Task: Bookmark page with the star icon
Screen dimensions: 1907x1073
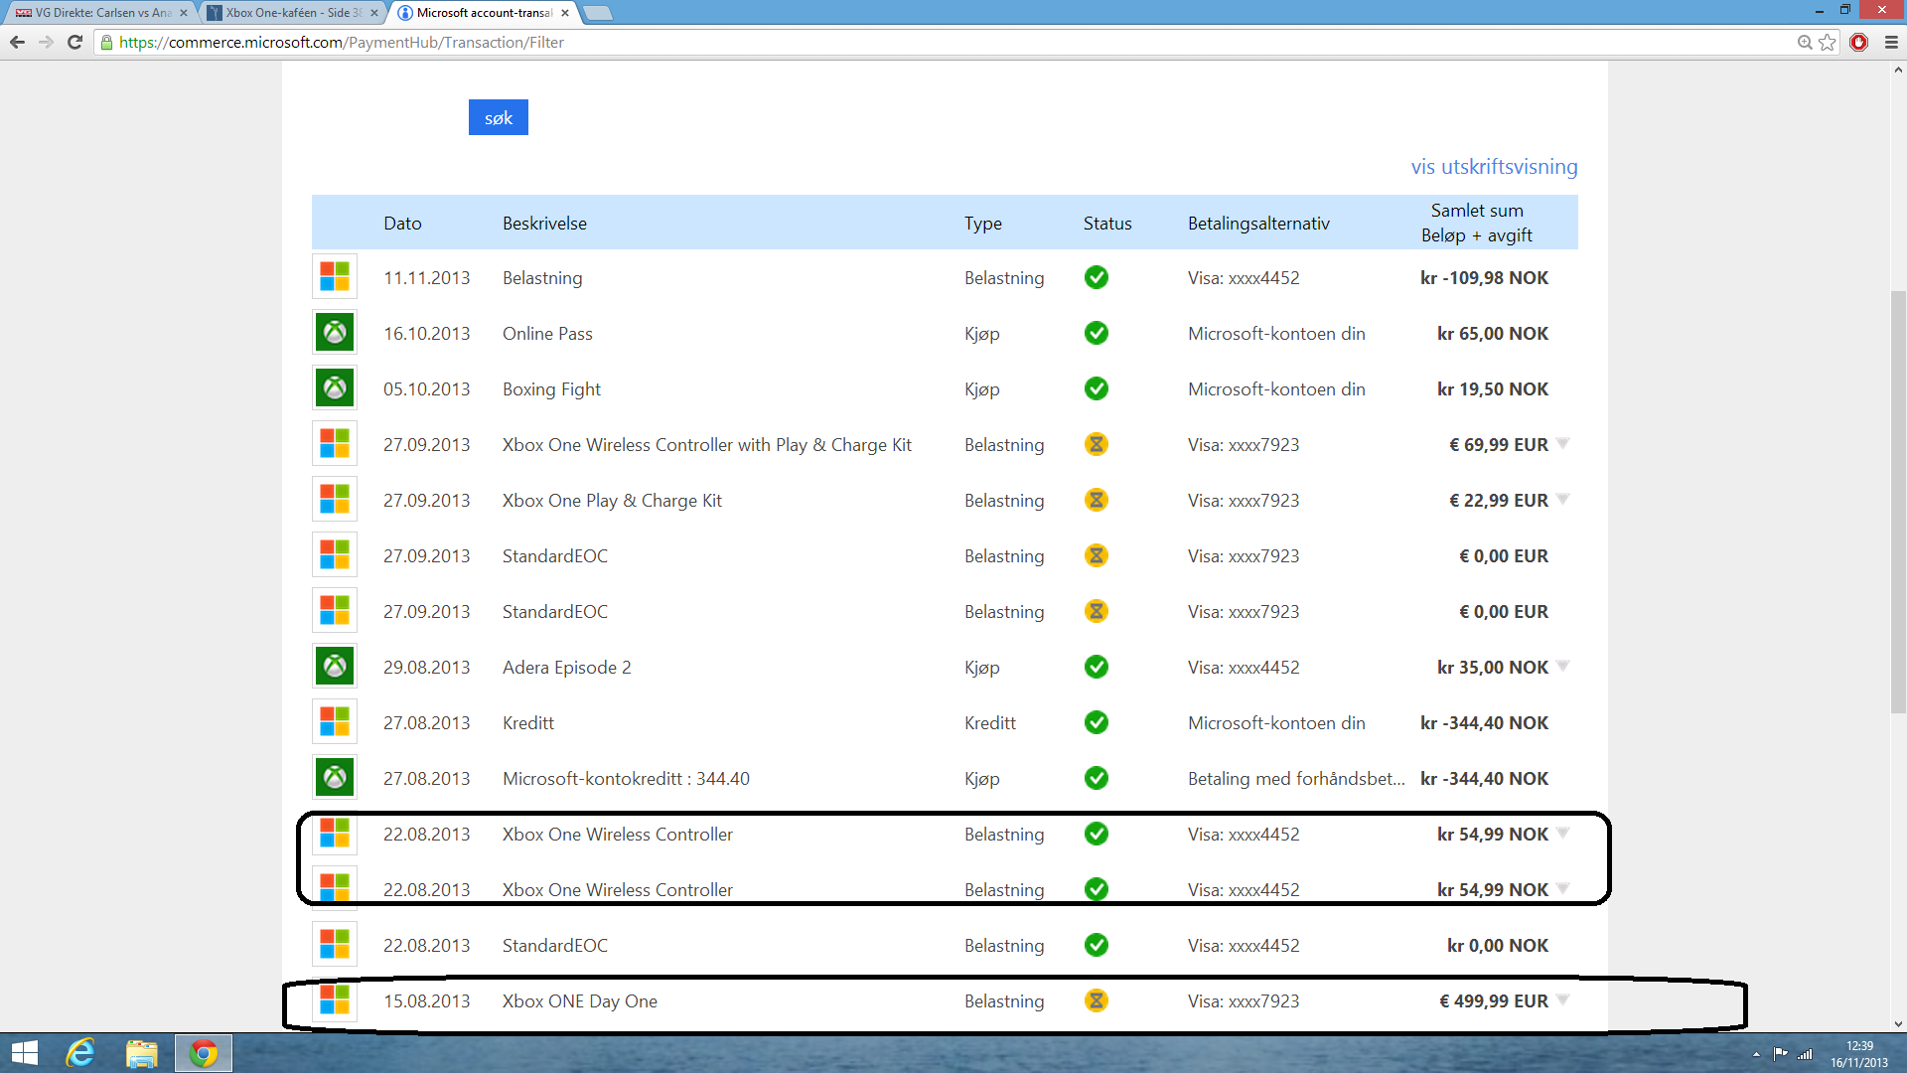Action: [x=1828, y=42]
